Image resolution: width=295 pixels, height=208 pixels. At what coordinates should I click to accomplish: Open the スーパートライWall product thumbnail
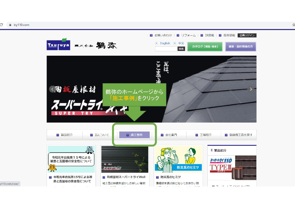click(125, 159)
